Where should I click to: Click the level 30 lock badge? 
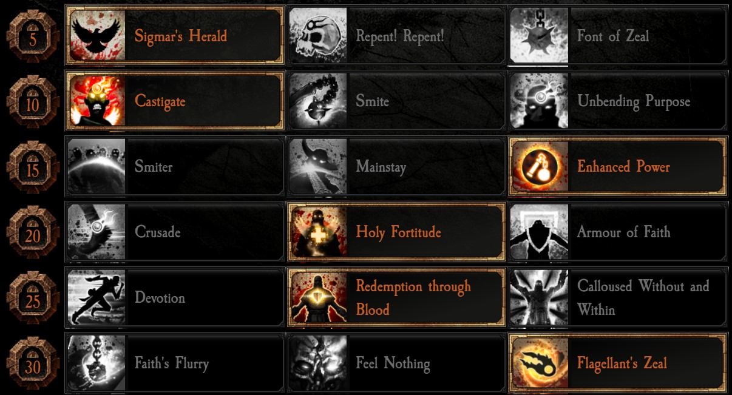click(x=32, y=363)
